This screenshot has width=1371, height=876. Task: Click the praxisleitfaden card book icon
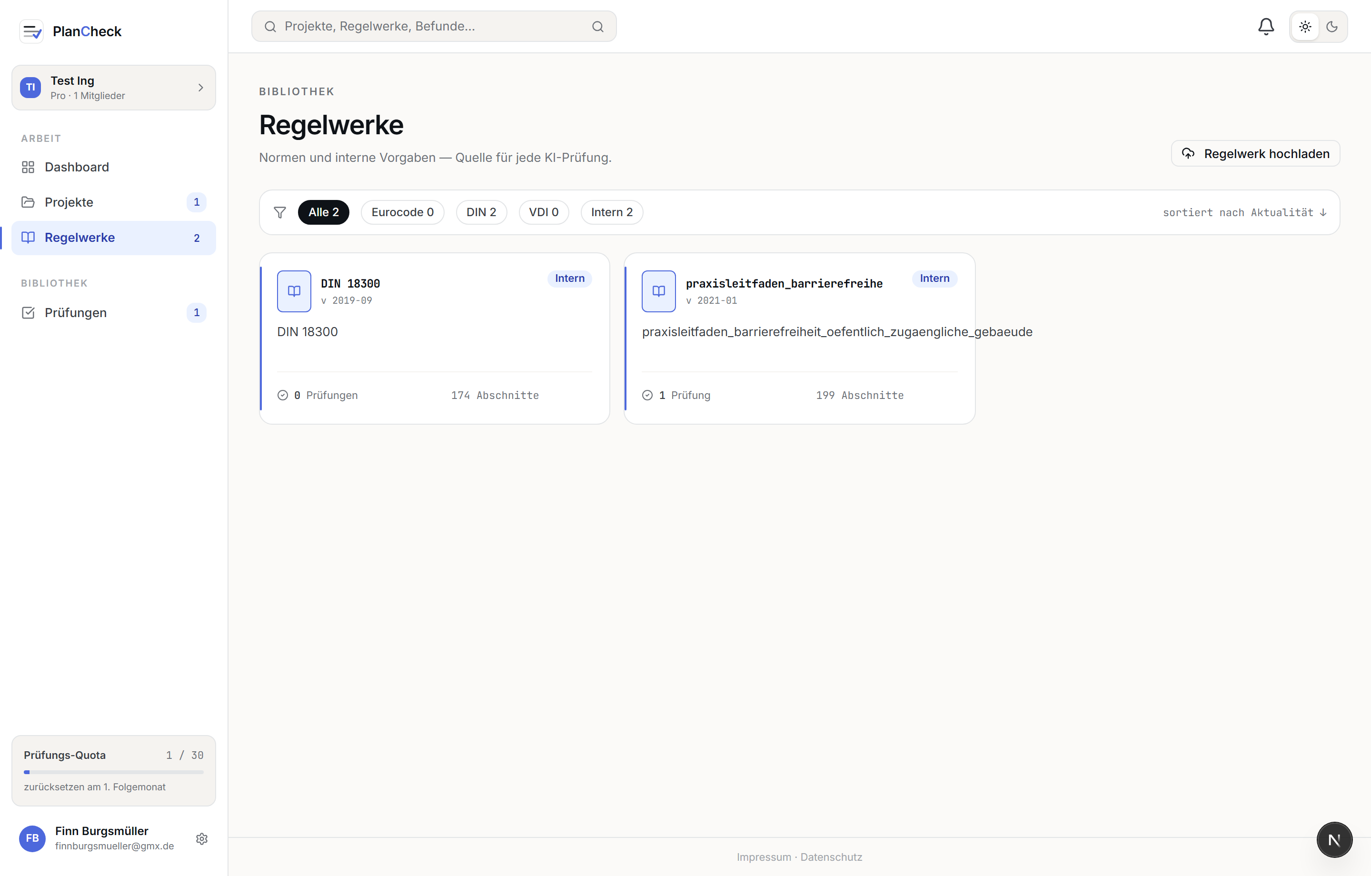pos(659,291)
